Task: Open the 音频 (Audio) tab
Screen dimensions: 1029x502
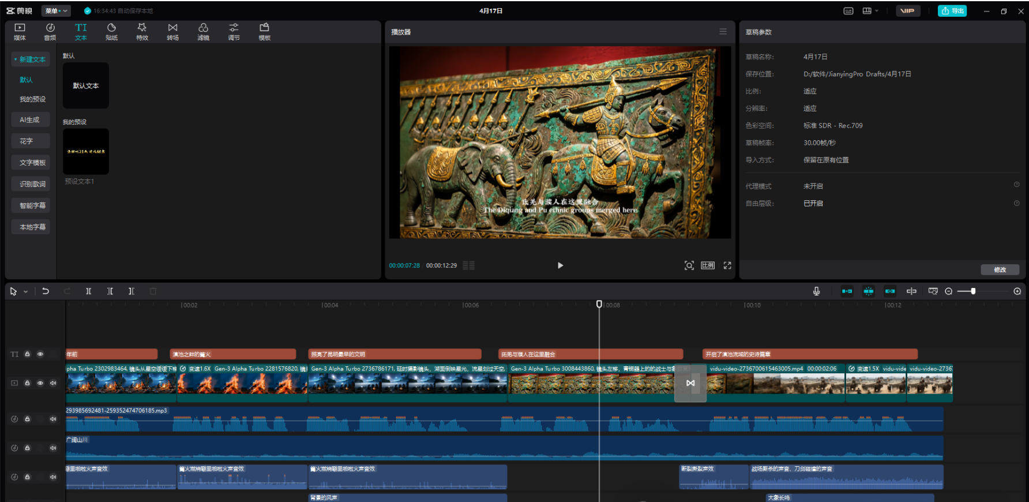Action: (x=50, y=32)
